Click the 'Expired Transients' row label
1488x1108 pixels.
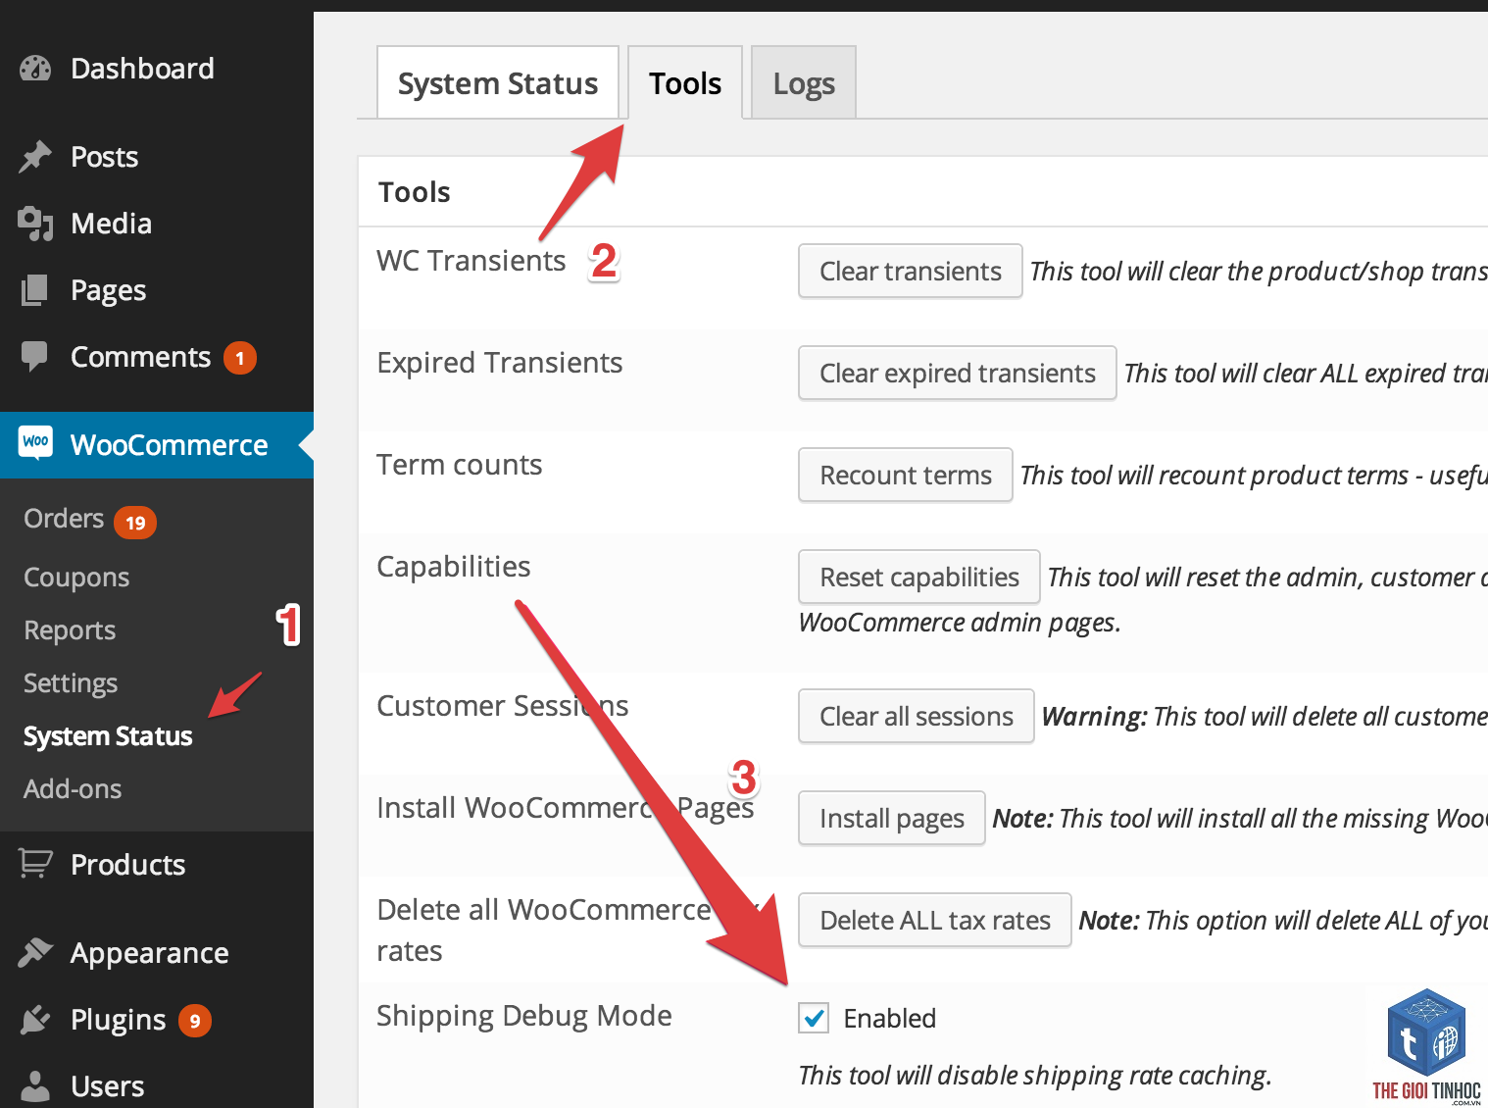click(x=500, y=363)
